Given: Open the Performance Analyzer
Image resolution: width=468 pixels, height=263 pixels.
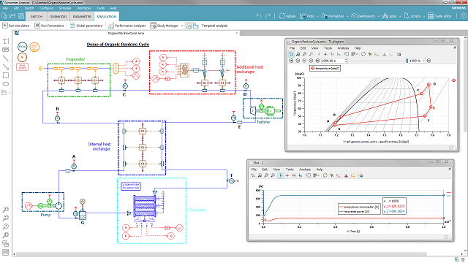Looking at the screenshot, I should coord(127,26).
